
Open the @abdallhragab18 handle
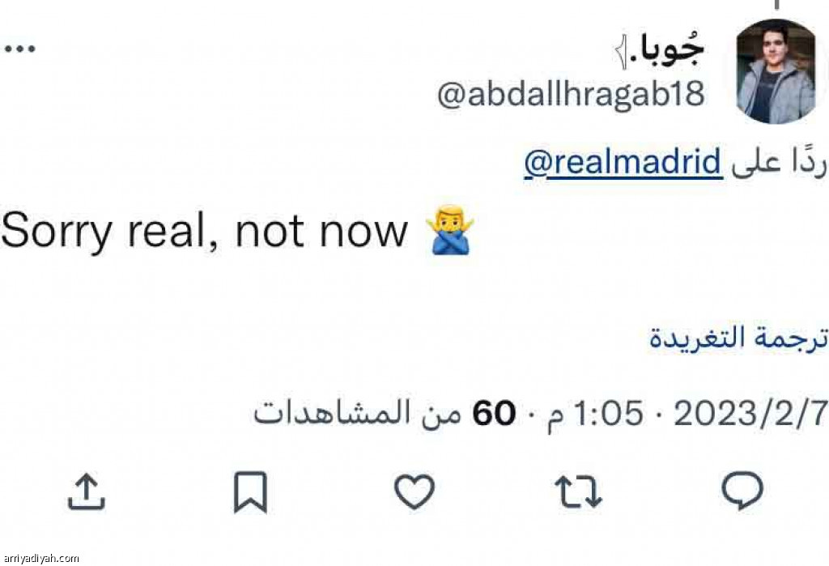click(x=571, y=95)
